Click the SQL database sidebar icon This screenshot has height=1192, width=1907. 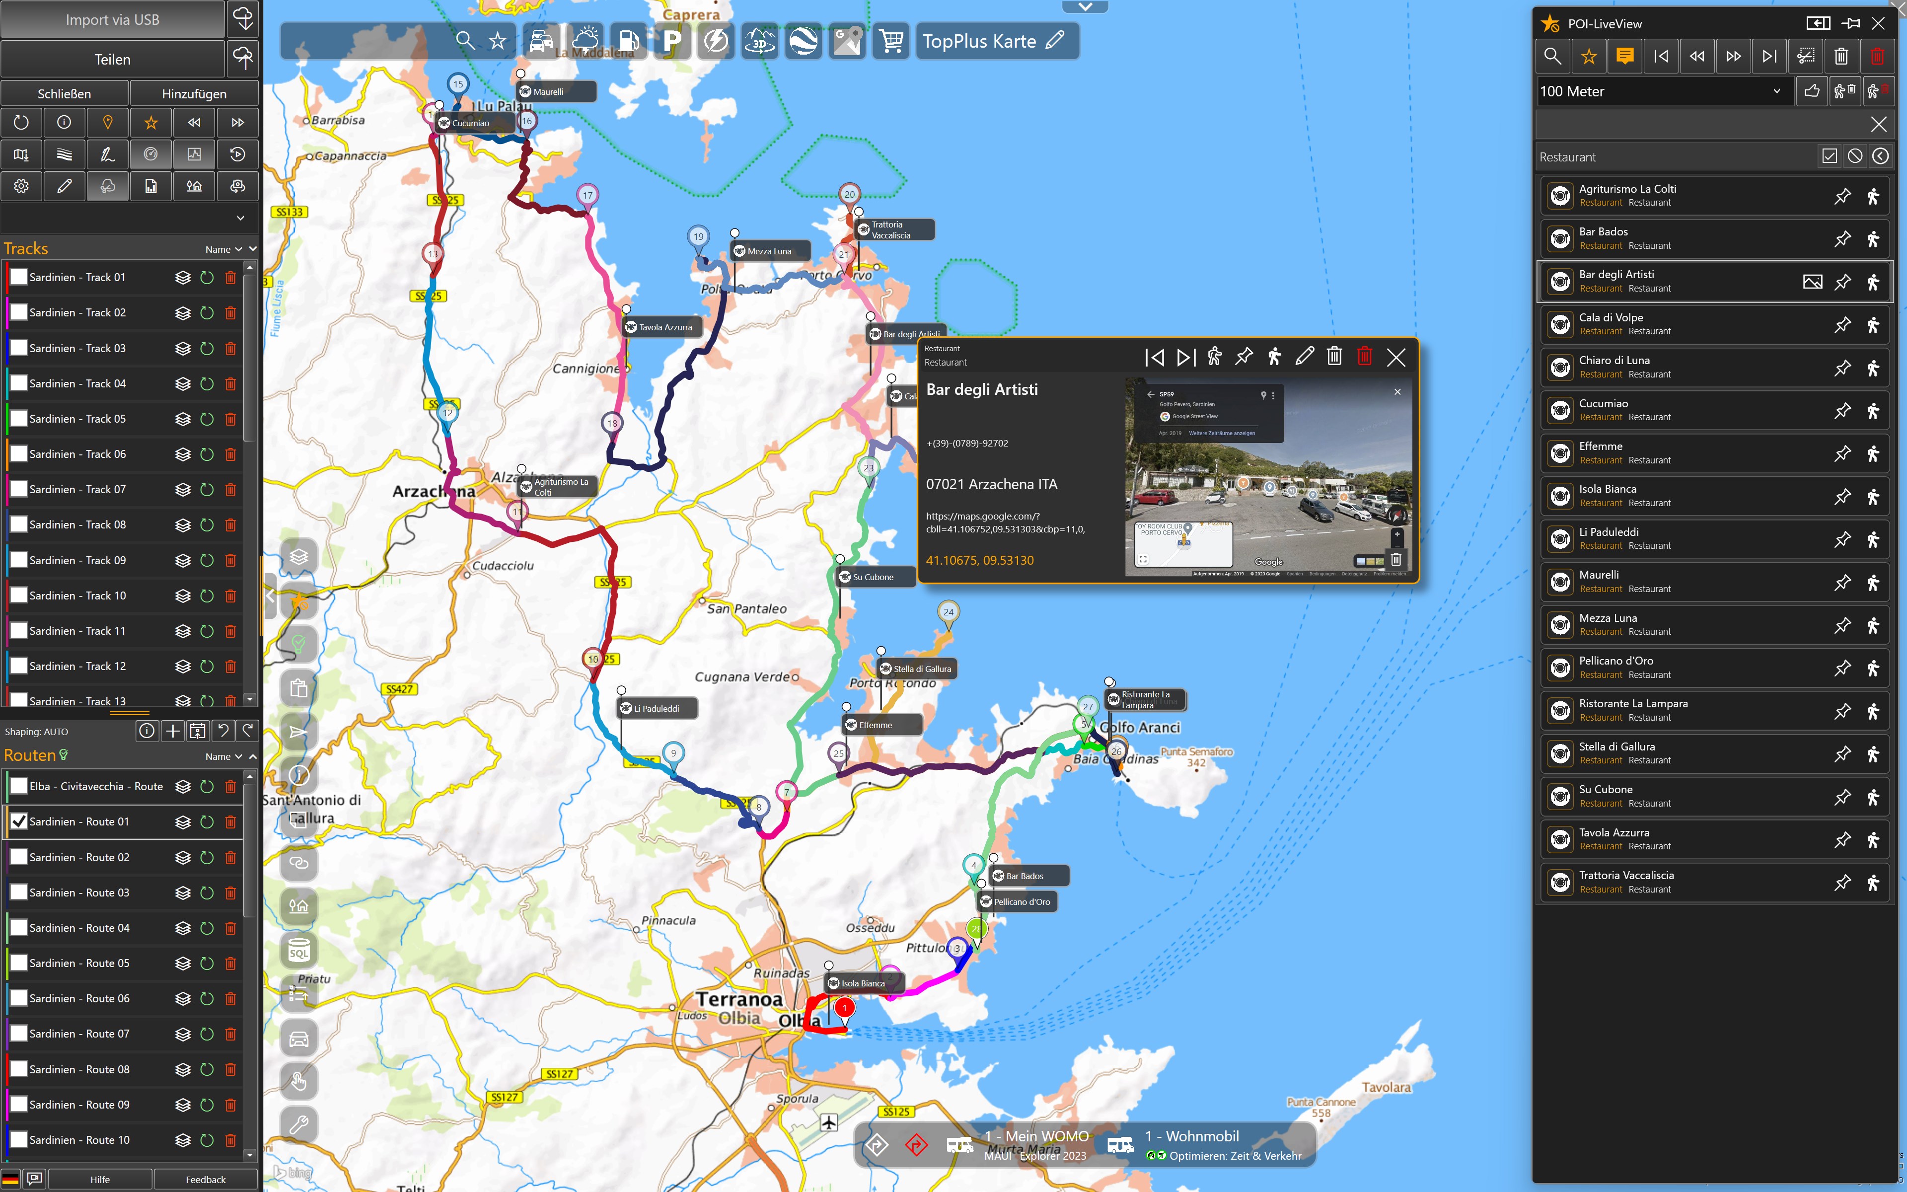[298, 950]
